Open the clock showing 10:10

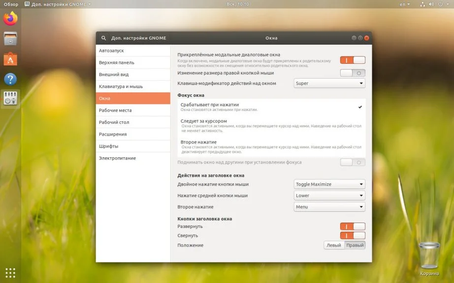[237, 4]
